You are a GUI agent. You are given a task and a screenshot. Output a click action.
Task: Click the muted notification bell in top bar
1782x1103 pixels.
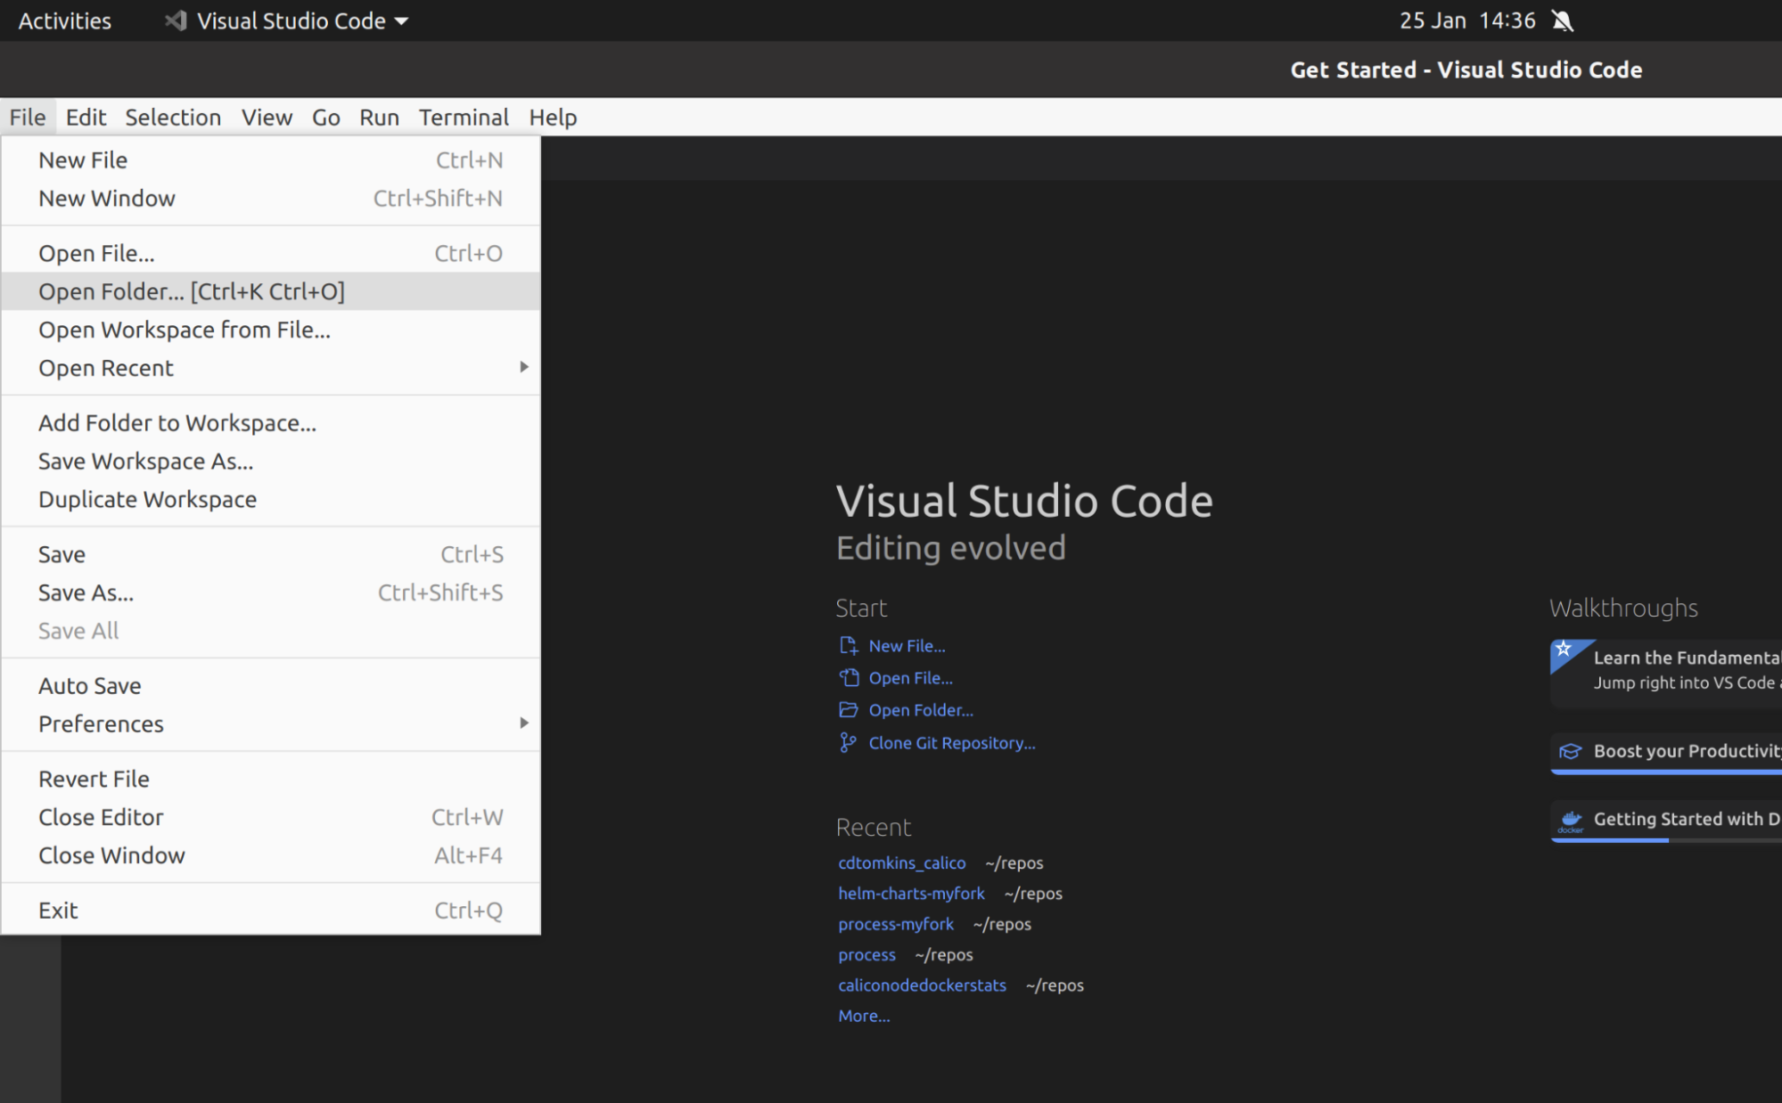tap(1563, 20)
